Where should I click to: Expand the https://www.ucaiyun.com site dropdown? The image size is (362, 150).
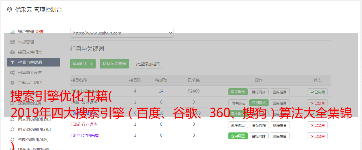click(122, 33)
